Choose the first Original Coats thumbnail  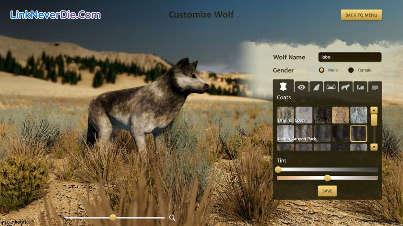click(x=285, y=115)
